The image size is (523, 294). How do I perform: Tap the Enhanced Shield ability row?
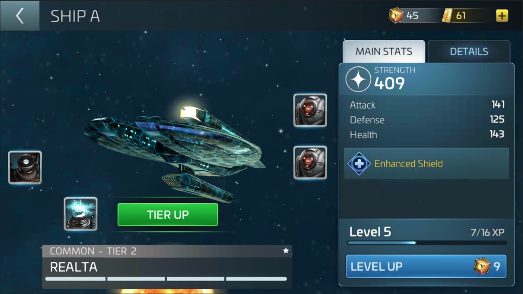[426, 164]
